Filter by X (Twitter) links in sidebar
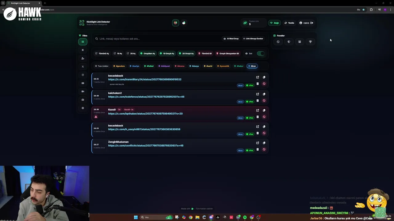Image resolution: width=394 pixels, height=221 pixels. coord(83,67)
